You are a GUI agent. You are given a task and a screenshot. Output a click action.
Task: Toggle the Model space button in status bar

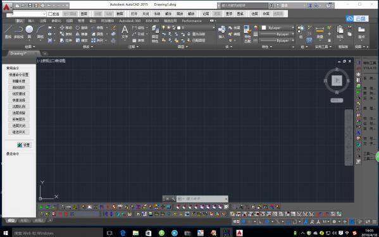pyautogui.click(x=237, y=222)
